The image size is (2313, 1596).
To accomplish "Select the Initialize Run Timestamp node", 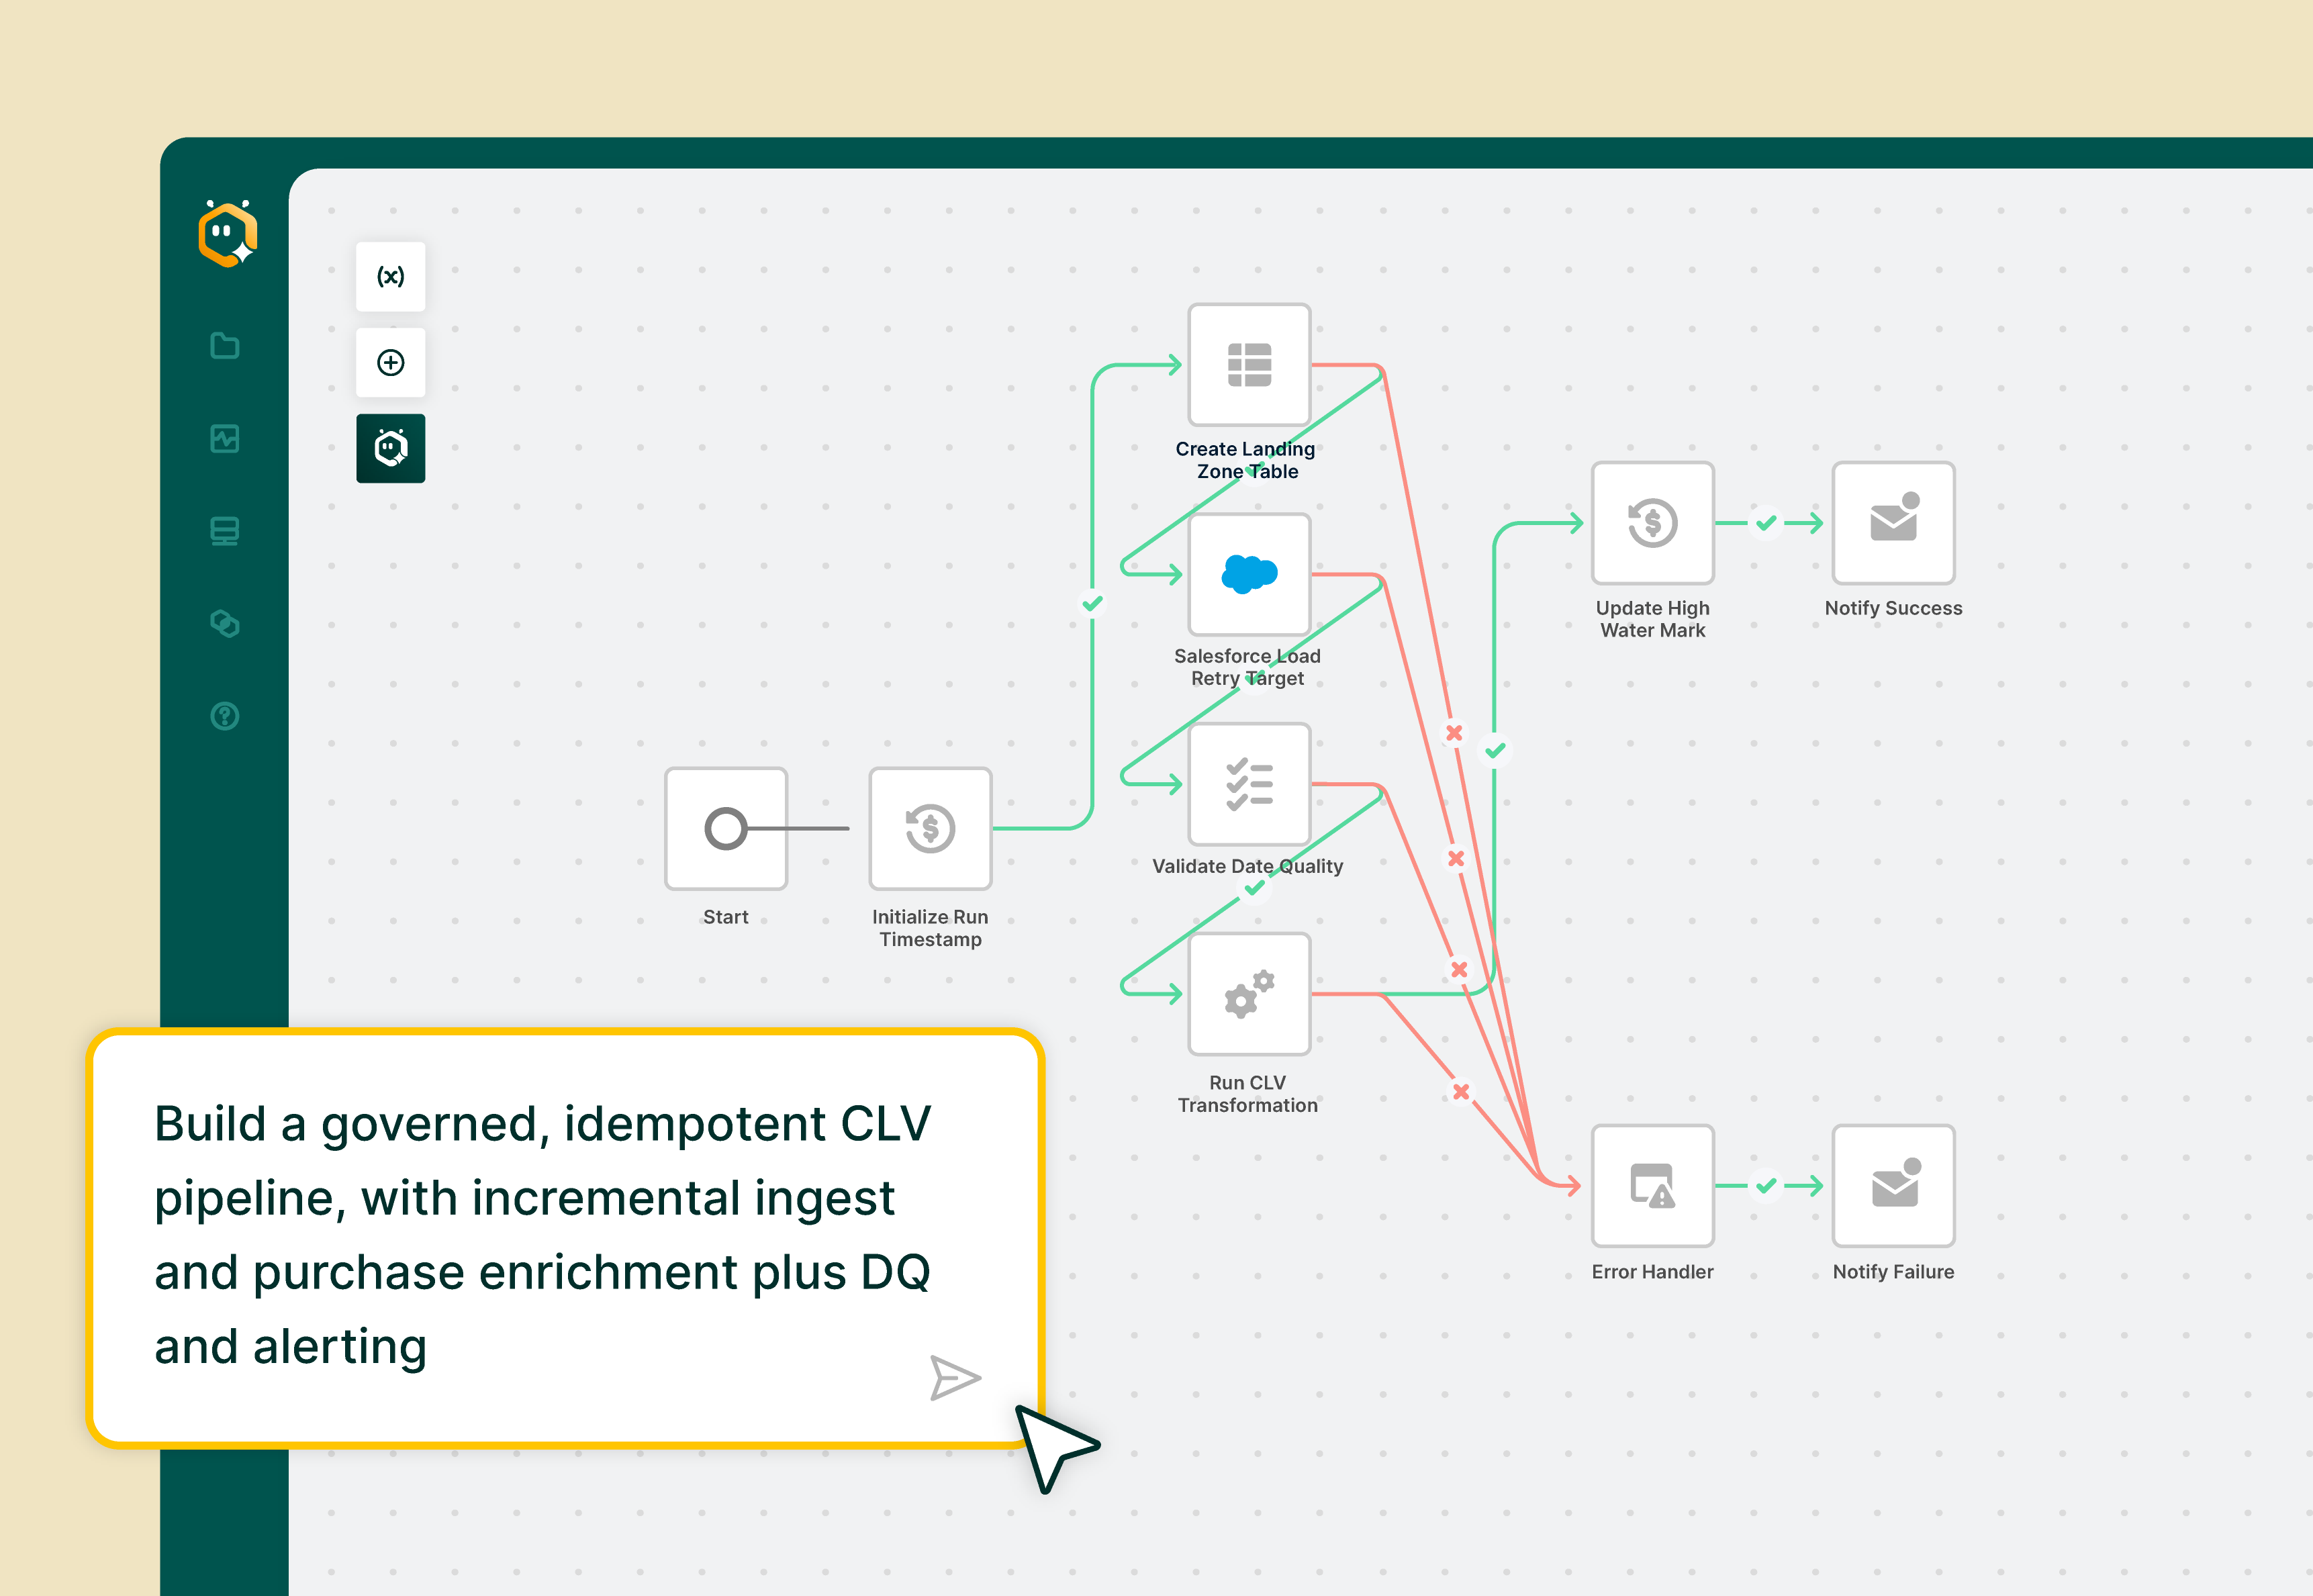I will click(x=930, y=828).
